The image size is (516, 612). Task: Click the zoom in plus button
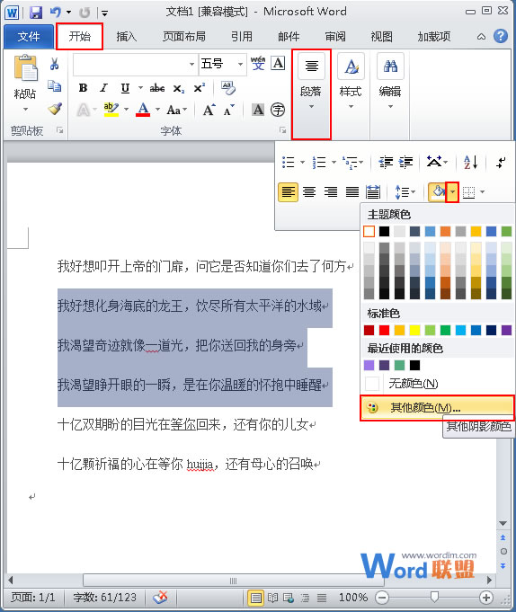[485, 597]
